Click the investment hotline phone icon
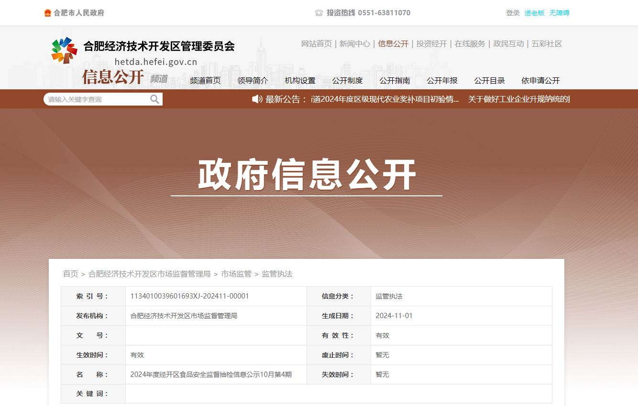Viewport: 638px width, 406px height. point(319,13)
